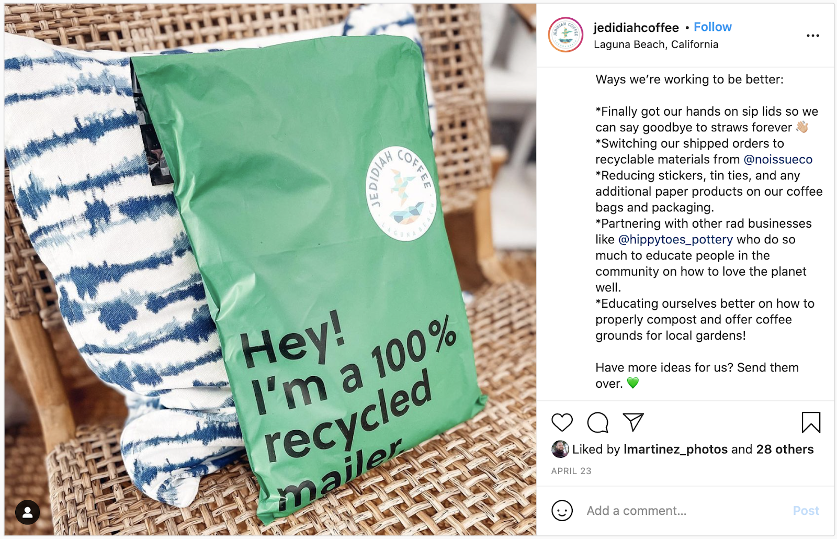Open the Laguna Beach, California location
The width and height of the screenshot is (837, 539).
(x=656, y=44)
